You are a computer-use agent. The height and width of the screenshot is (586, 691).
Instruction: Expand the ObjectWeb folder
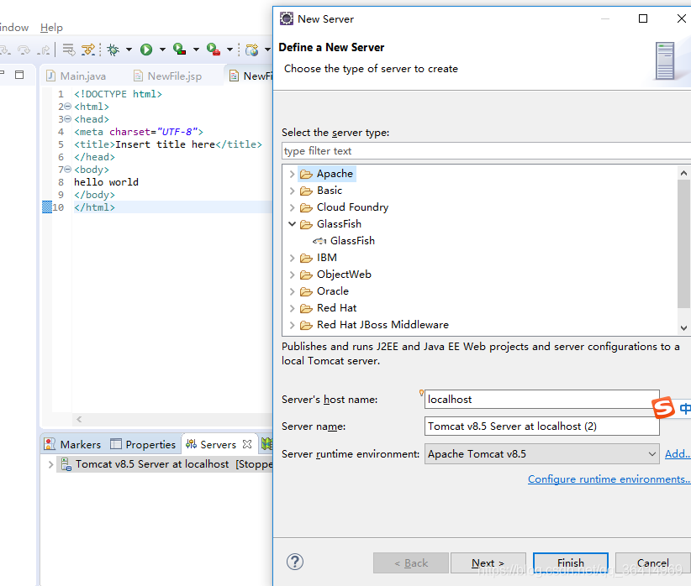point(292,275)
